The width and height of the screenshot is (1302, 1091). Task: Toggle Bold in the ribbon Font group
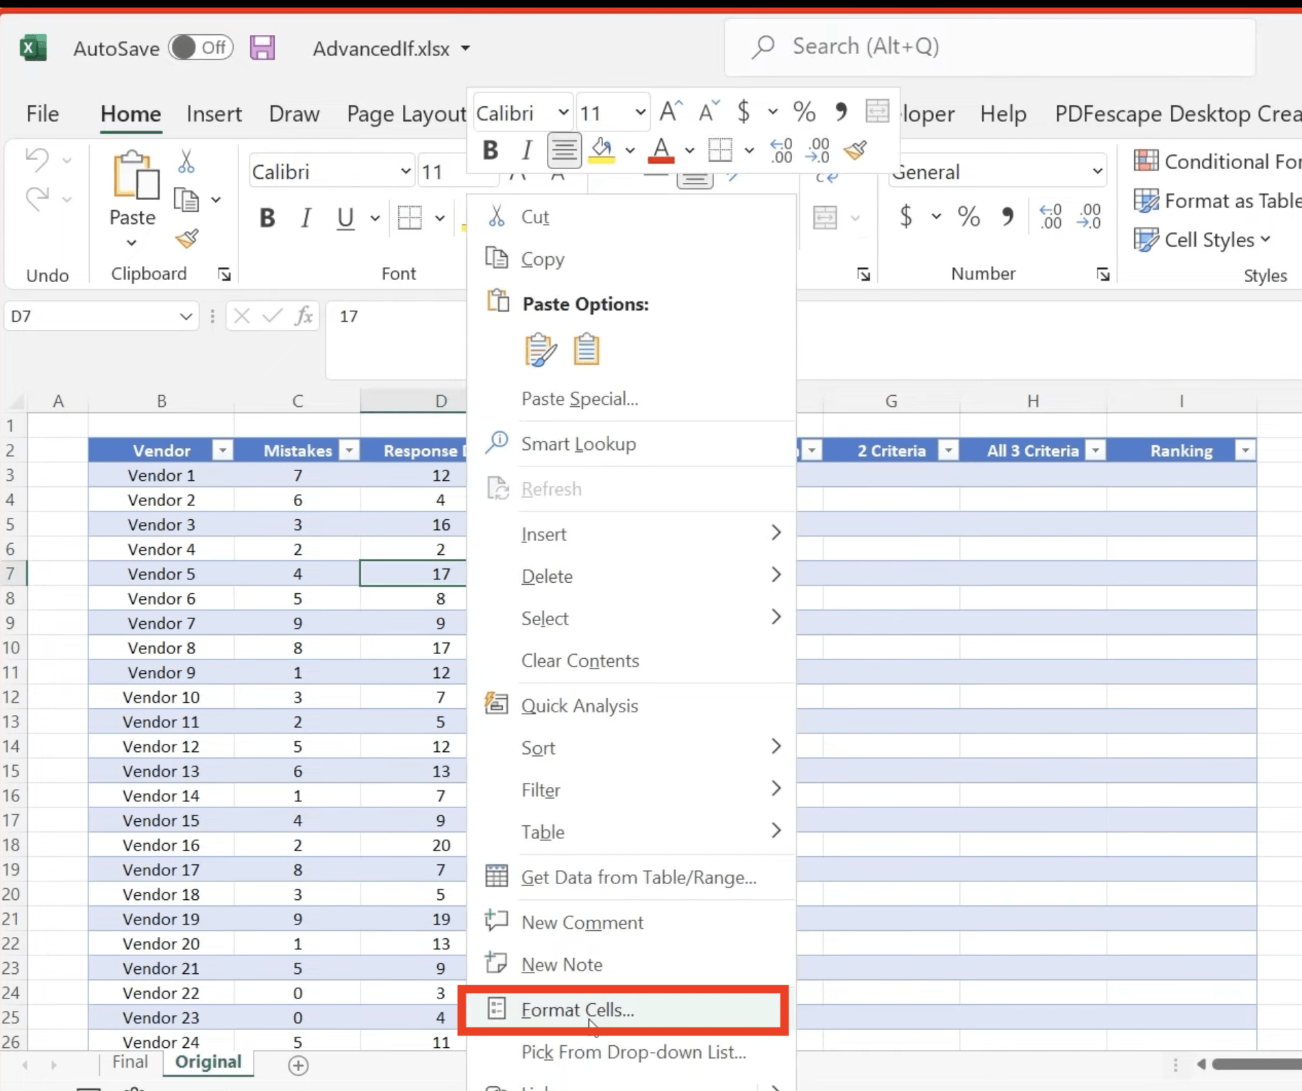[x=267, y=218]
